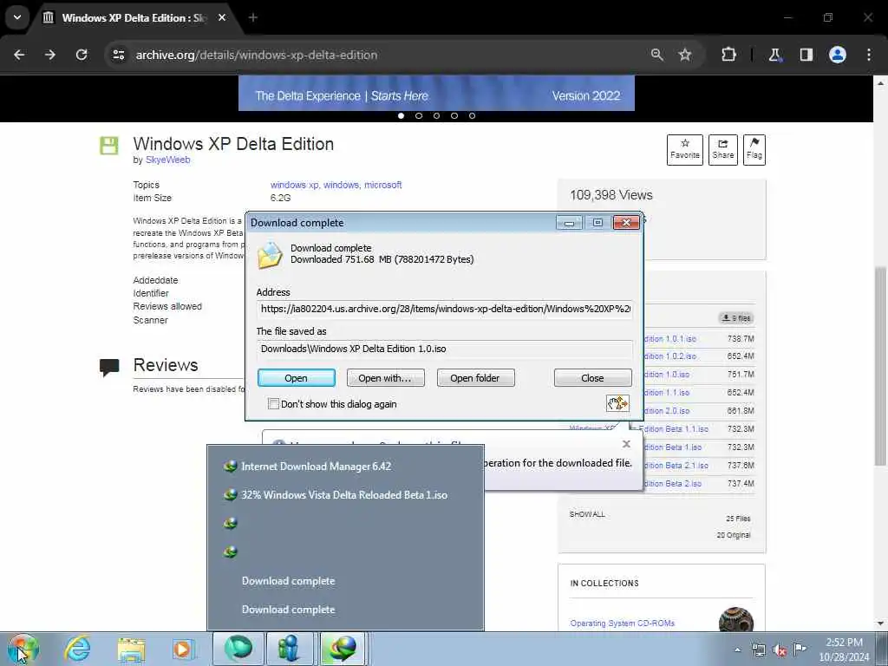Open Operating System CD-ROMs collection link
This screenshot has width=888, height=666.
tap(622, 623)
